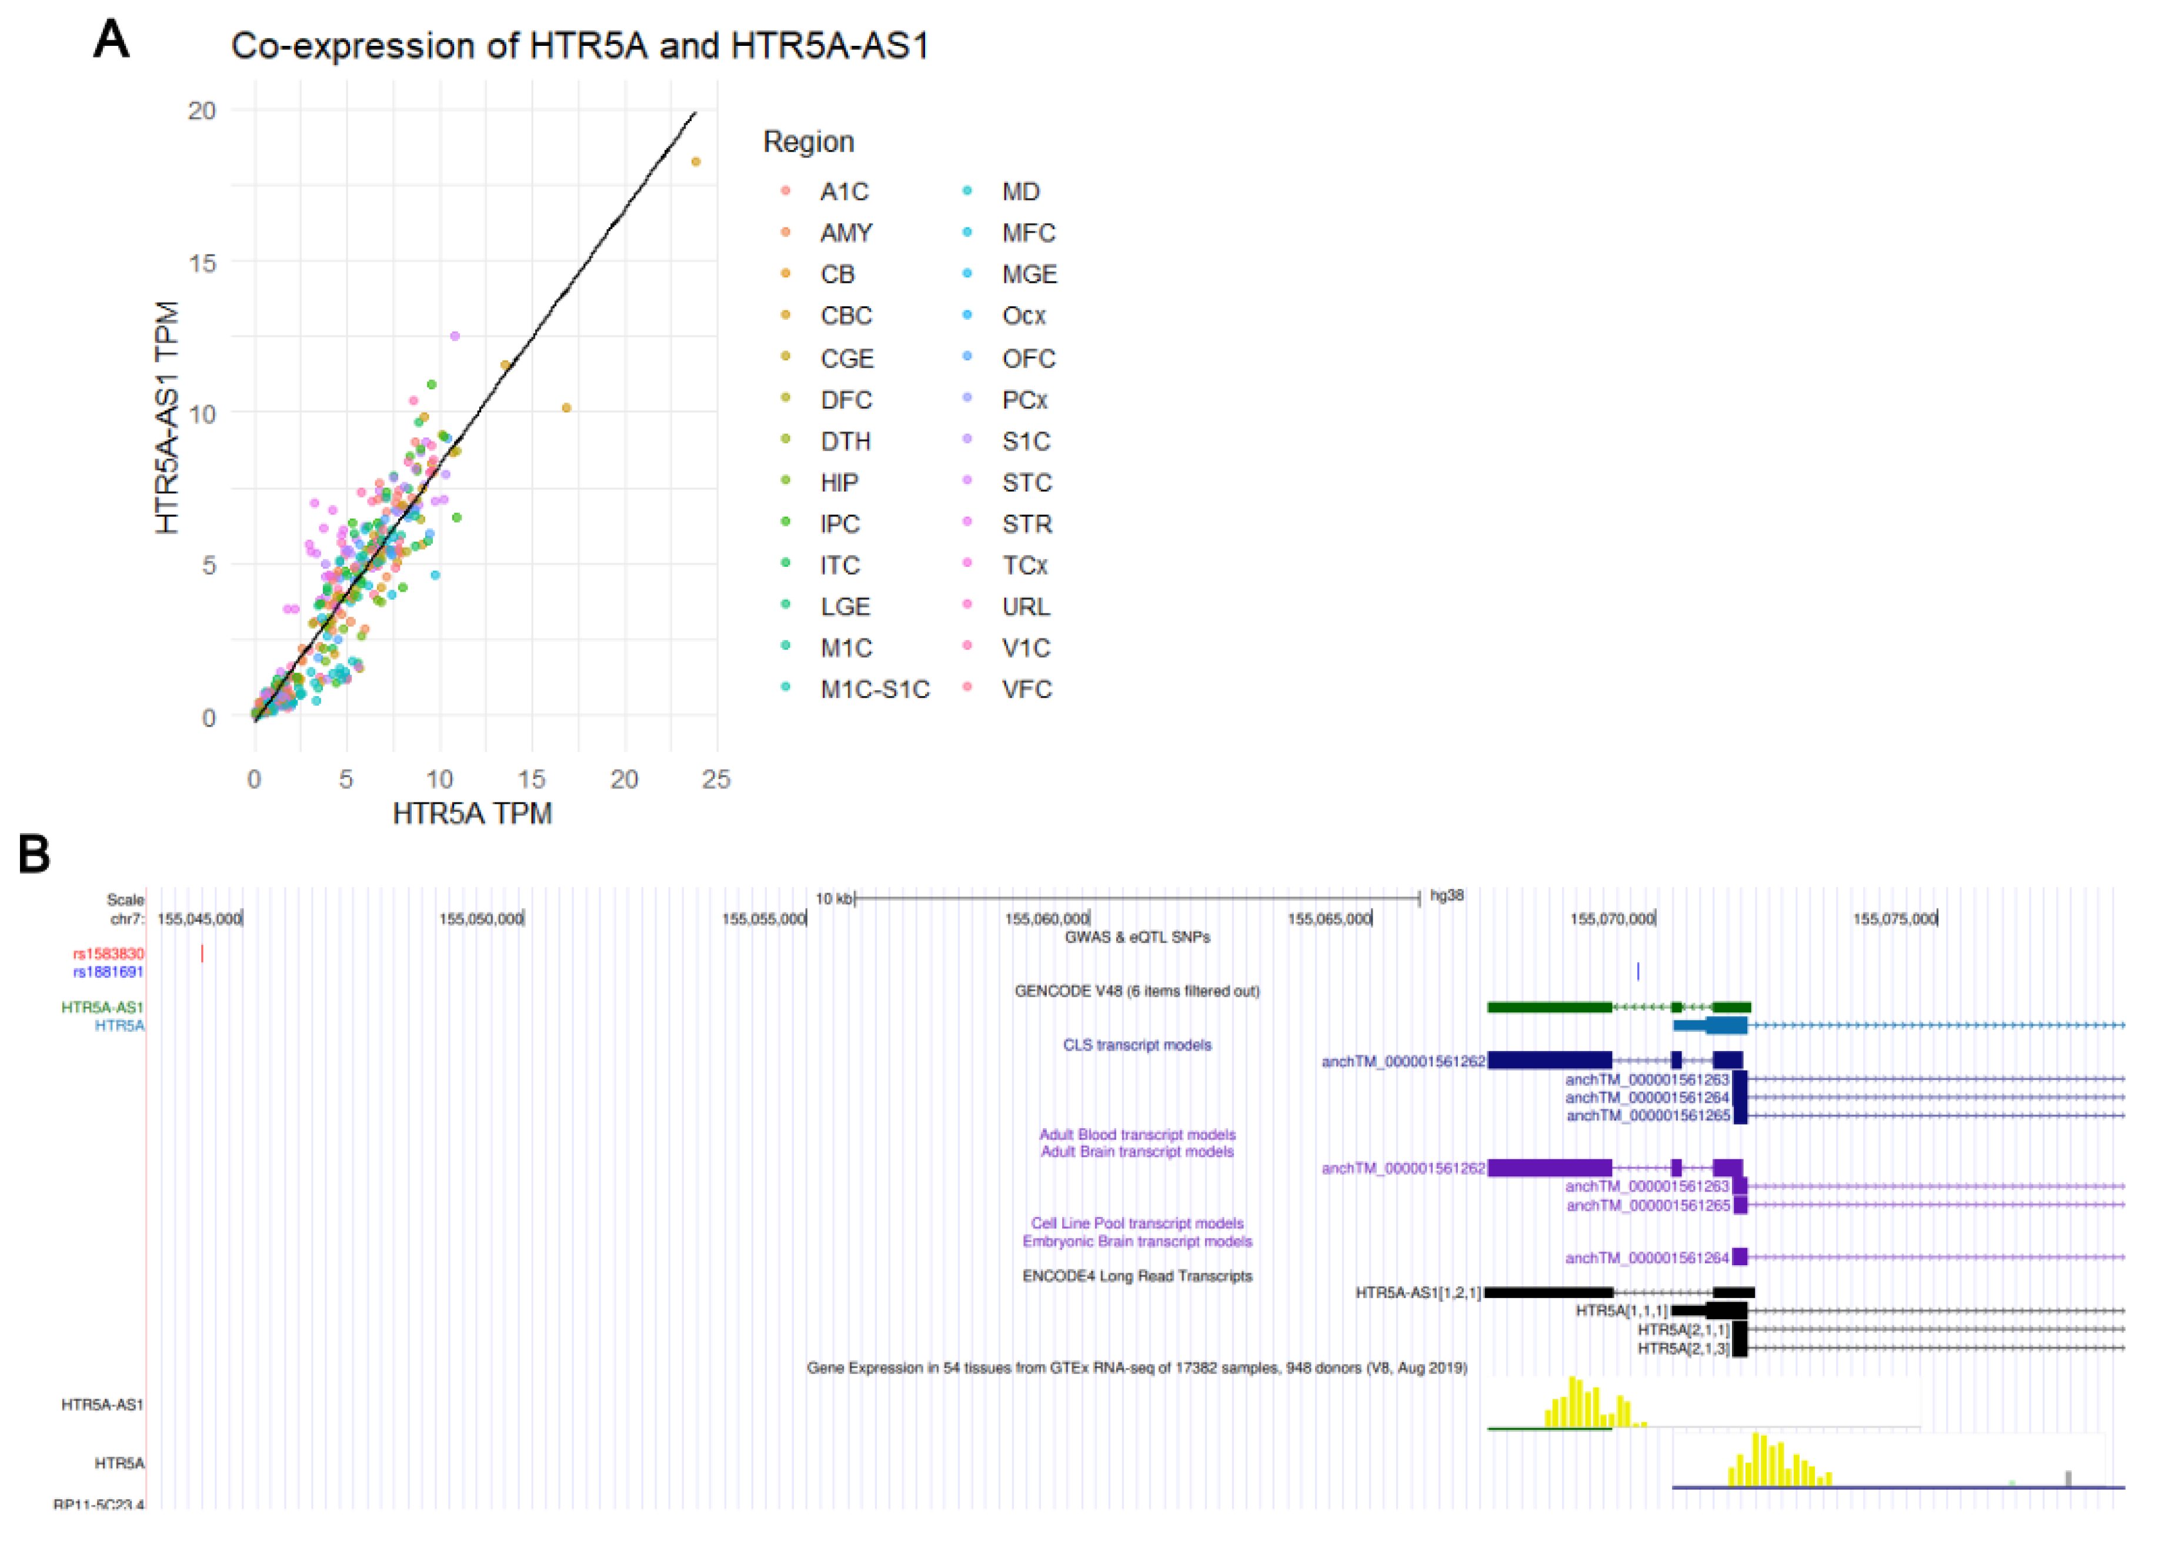Click the GENCODE V48 track title
The height and width of the screenshot is (1548, 2166).
(1136, 991)
